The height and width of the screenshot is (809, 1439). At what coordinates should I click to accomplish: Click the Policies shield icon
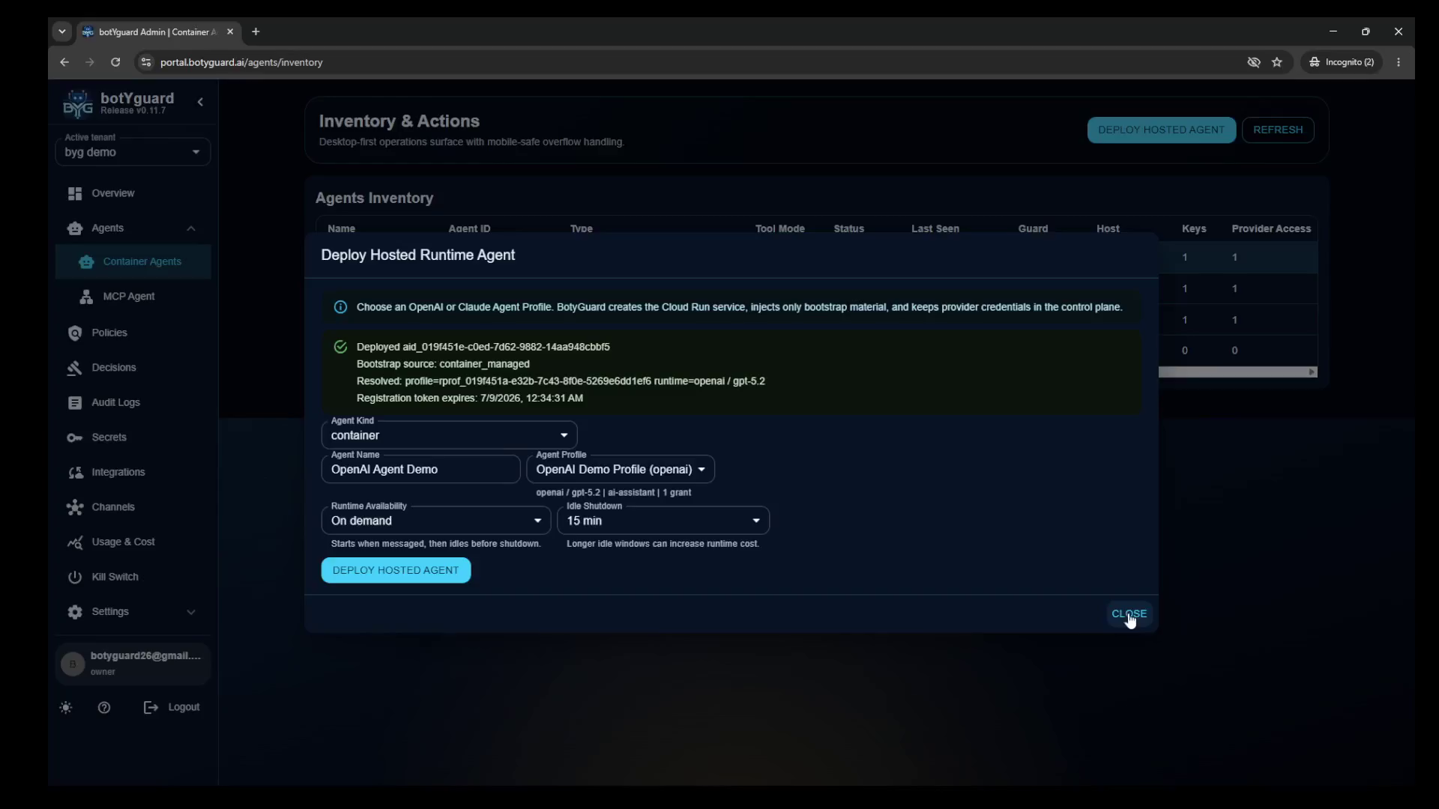click(75, 333)
